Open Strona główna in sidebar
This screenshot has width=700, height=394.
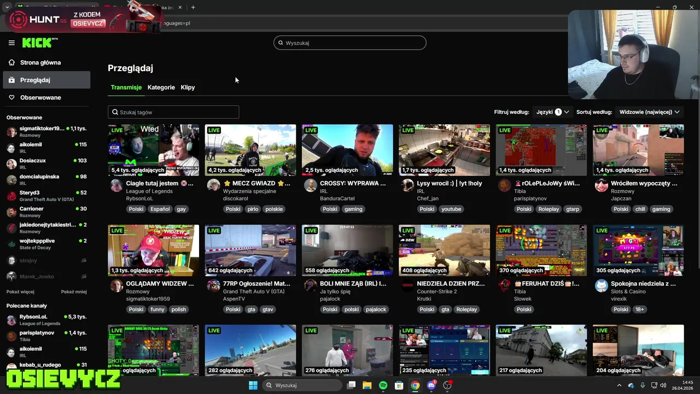[46, 62]
